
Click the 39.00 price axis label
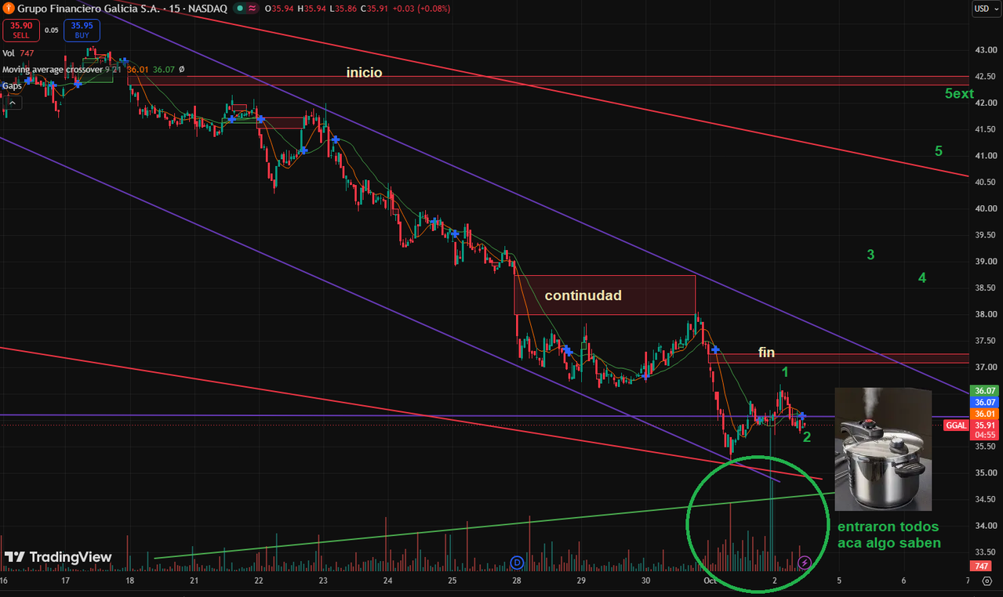pos(985,261)
